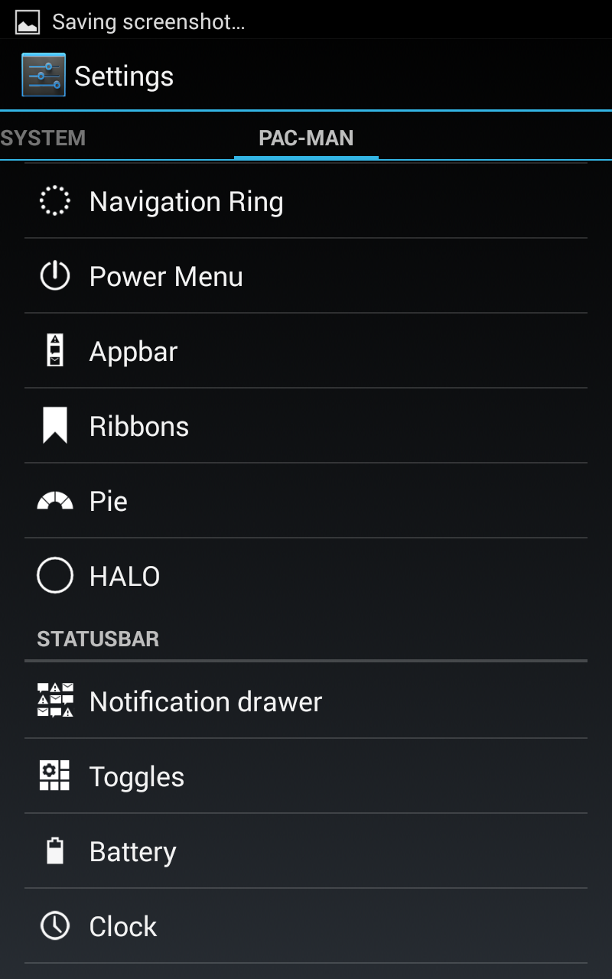Screen dimensions: 612x979
Task: Select the PAC-MAN tab
Action: pos(306,138)
